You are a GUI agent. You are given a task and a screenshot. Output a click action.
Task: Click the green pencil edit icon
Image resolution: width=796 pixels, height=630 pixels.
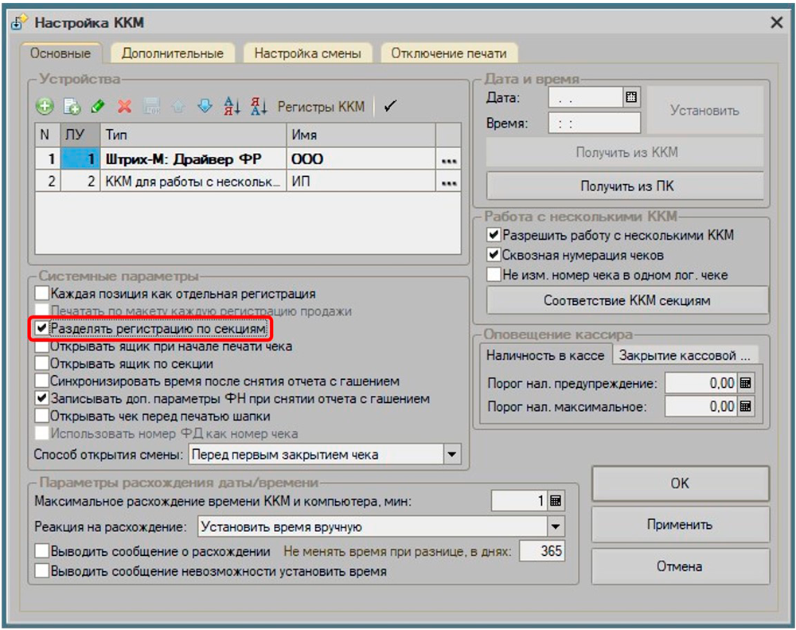[98, 106]
